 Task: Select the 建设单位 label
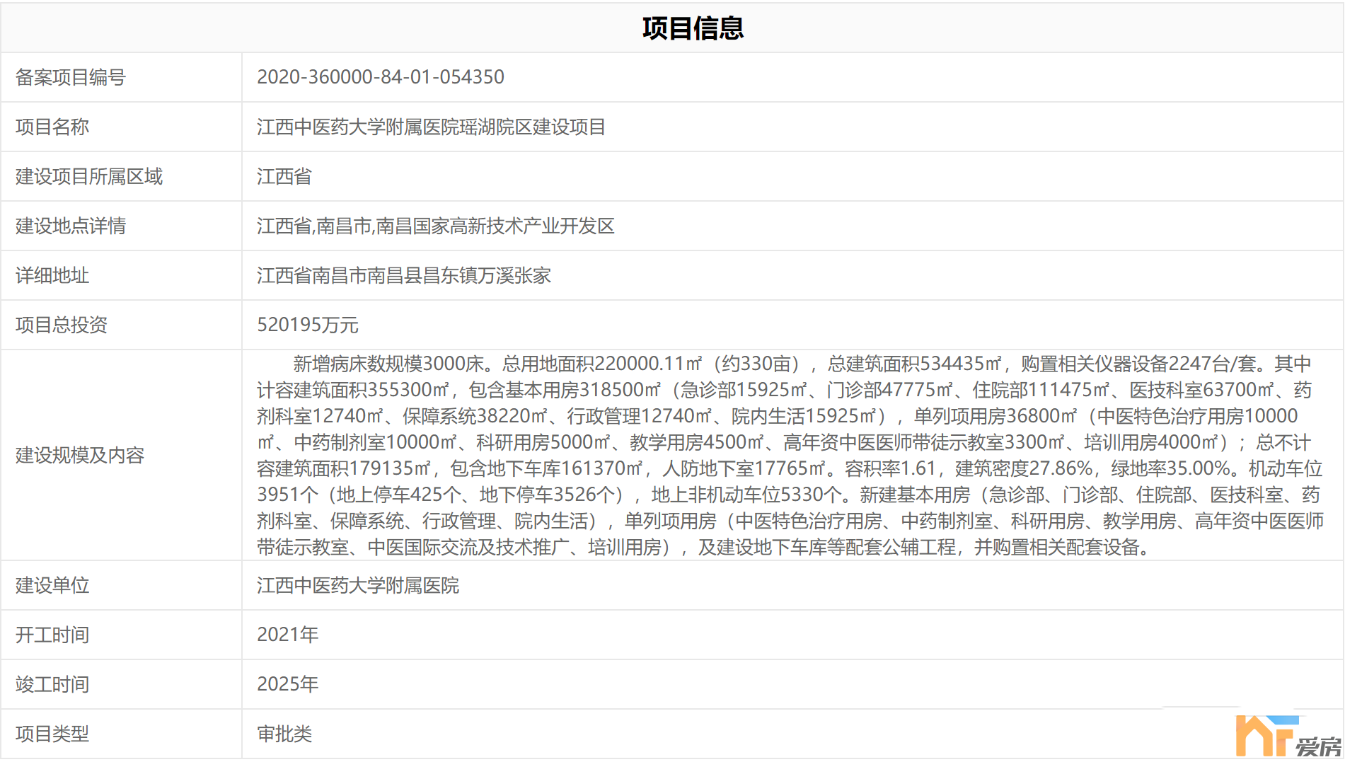[x=52, y=585]
